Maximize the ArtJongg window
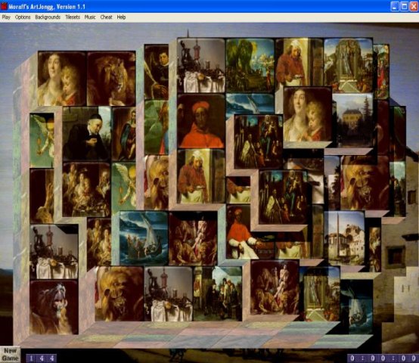The image size is (419, 363). pyautogui.click(x=405, y=6)
